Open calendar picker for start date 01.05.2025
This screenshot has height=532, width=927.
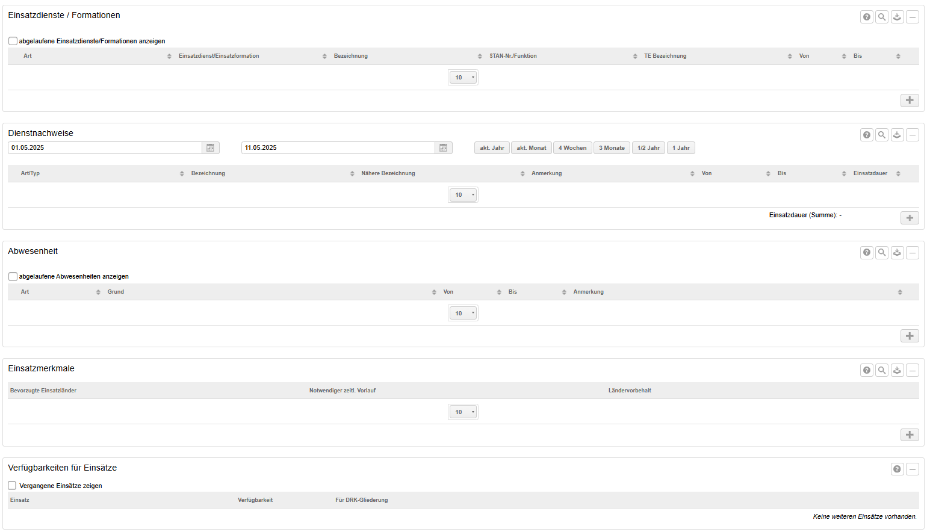click(x=210, y=148)
